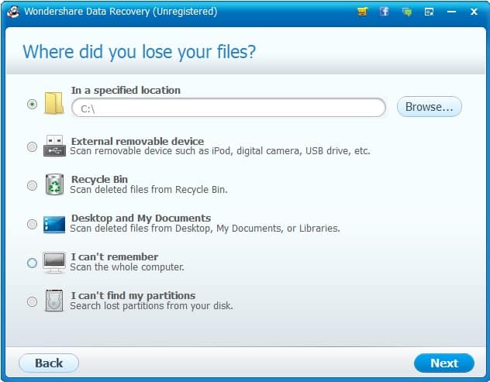This screenshot has width=490, height=382.
Task: Select the 'In a specified location' radio button
Action: pyautogui.click(x=32, y=104)
